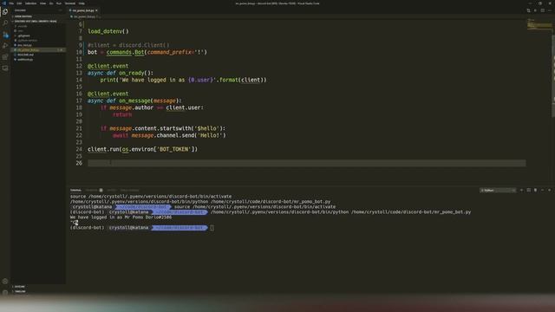Click the code minimap
The image size is (555, 312).
click(x=539, y=25)
